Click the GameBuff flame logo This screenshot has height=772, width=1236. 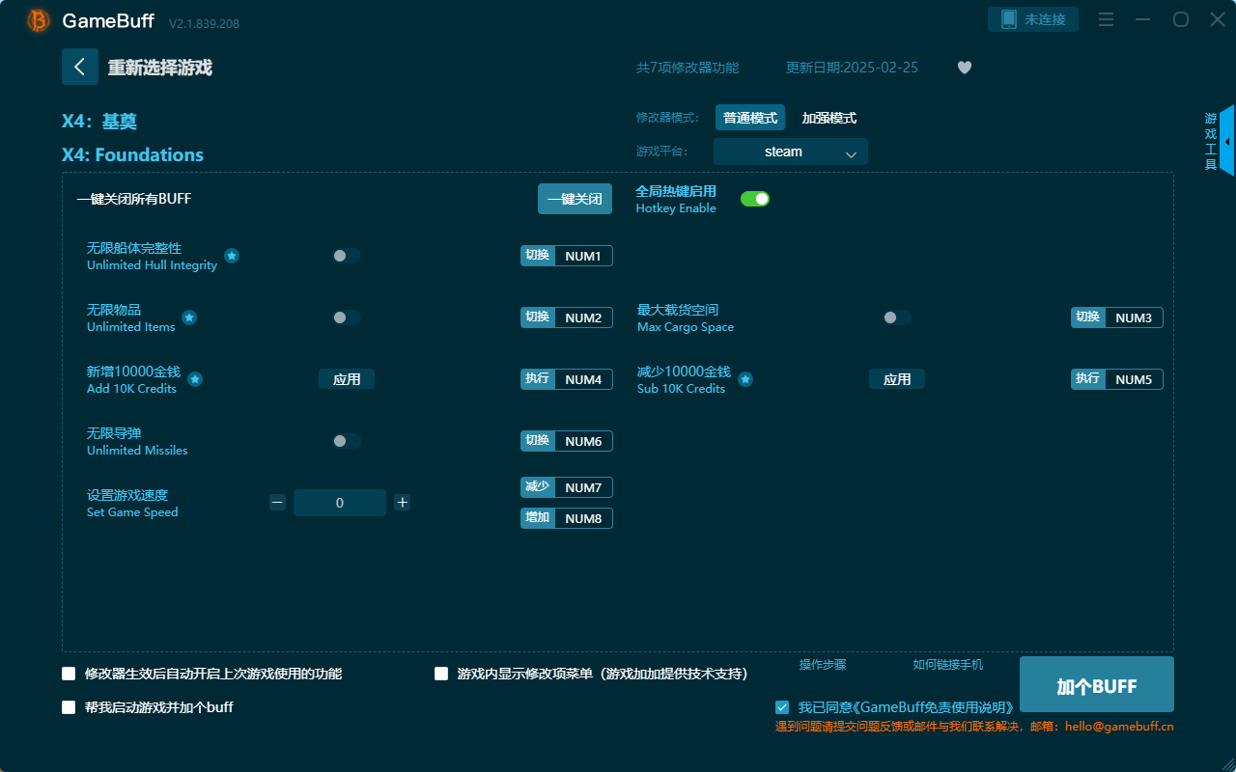(38, 19)
